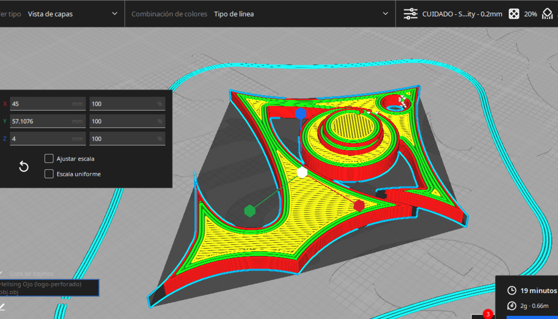The height and width of the screenshot is (319, 558).
Task: Click the clock print time icon
Action: (512, 291)
